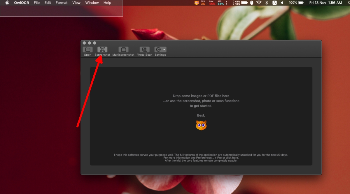
Task: Show the SSD usage status item
Action: 220,3
